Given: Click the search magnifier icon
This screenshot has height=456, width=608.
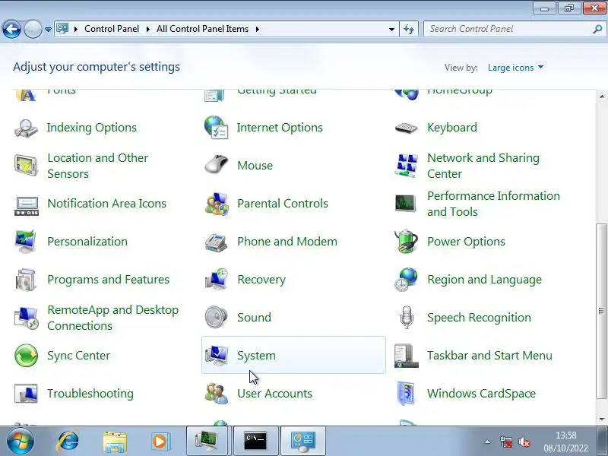Looking at the screenshot, I should 597,29.
